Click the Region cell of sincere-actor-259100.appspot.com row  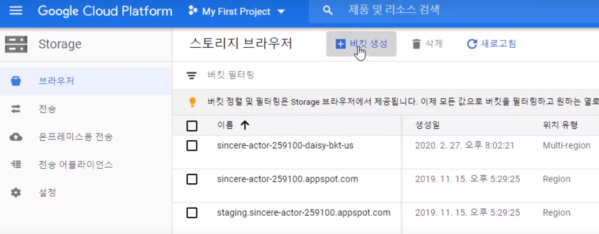tap(557, 179)
